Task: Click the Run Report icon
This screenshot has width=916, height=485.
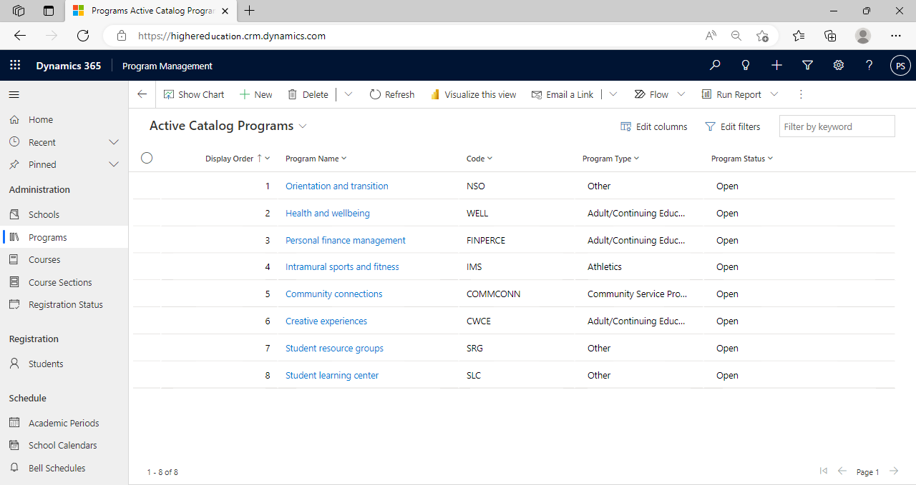Action: [x=704, y=94]
